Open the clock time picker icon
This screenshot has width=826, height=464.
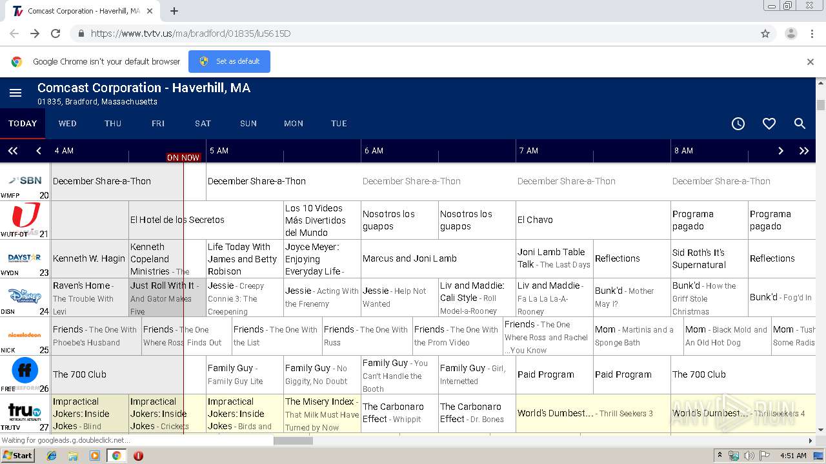tap(738, 124)
